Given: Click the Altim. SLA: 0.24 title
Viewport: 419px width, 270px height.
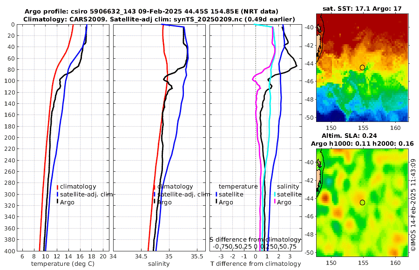Looking at the screenshot, I should [x=349, y=135].
